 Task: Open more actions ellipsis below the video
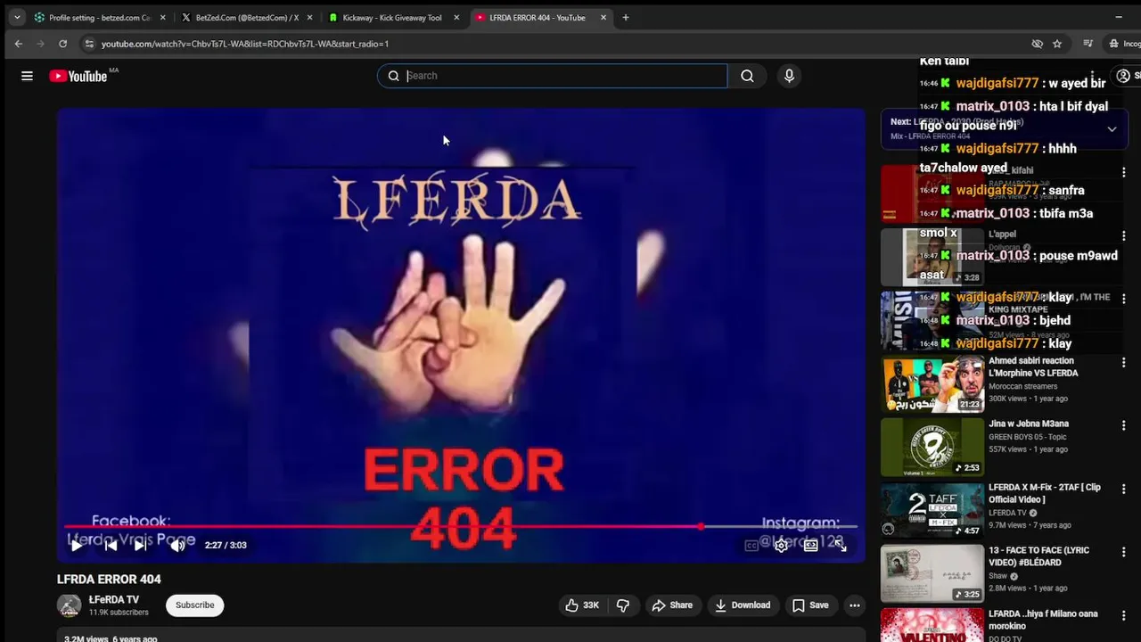(854, 605)
